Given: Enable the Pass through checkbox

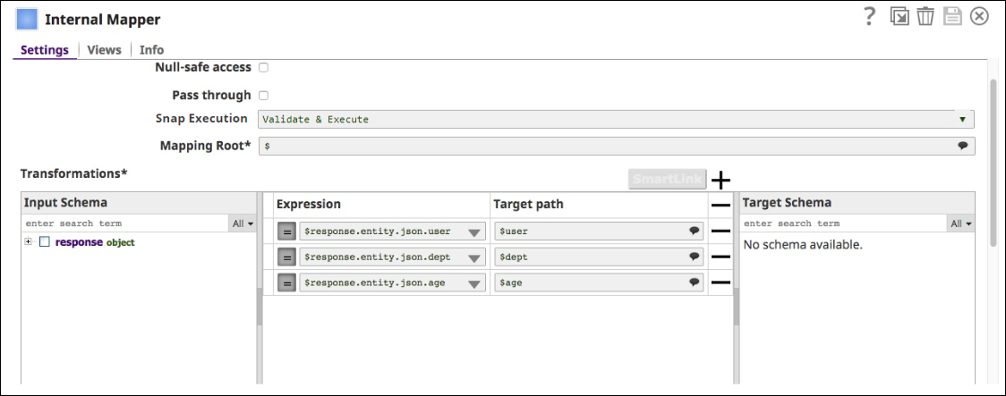Looking at the screenshot, I should (x=264, y=96).
